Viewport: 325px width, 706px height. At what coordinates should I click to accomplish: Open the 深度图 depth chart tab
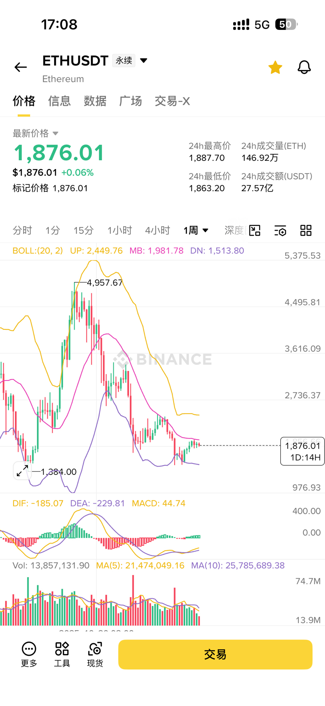(x=236, y=230)
